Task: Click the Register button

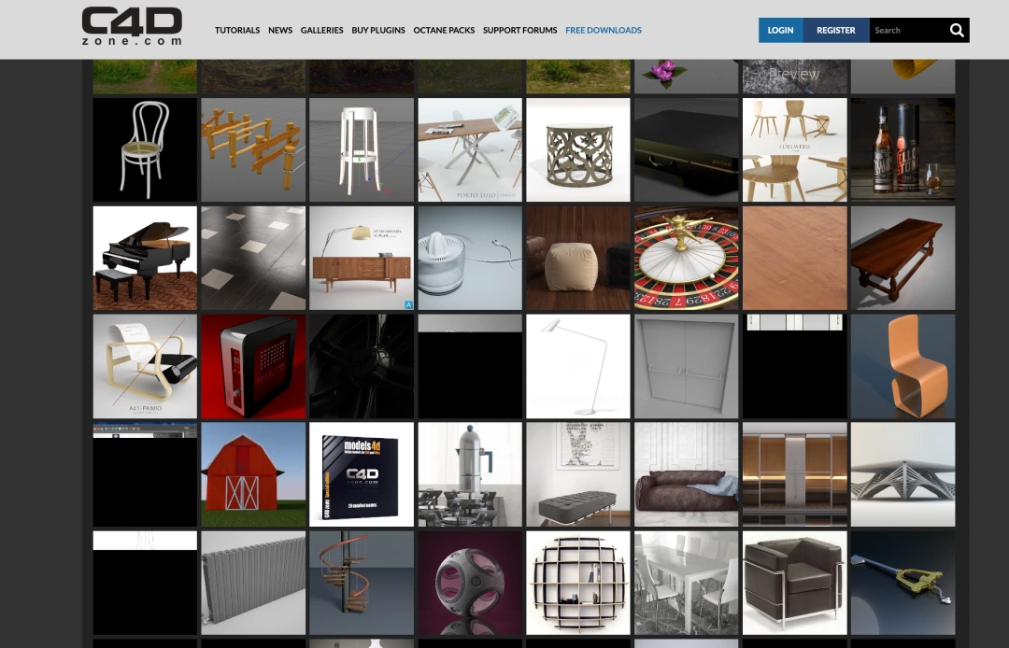Action: pyautogui.click(x=836, y=30)
